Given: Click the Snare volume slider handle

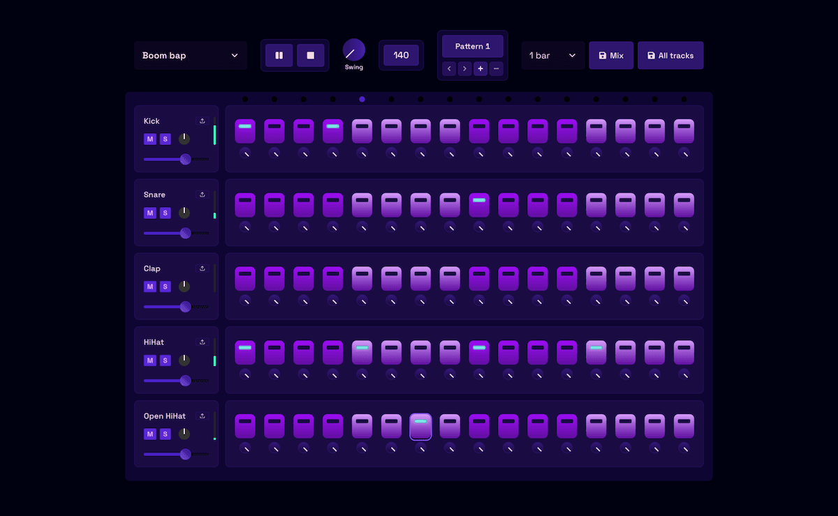Looking at the screenshot, I should [185, 233].
